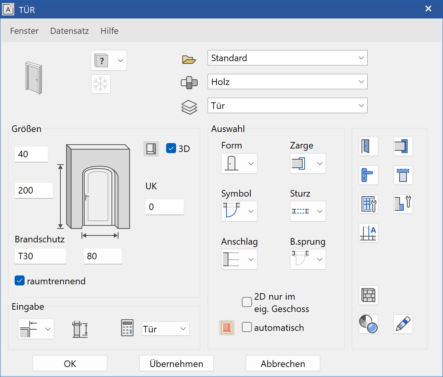Open the B.sprung dropdown
This screenshot has width=443, height=377.
(x=308, y=259)
